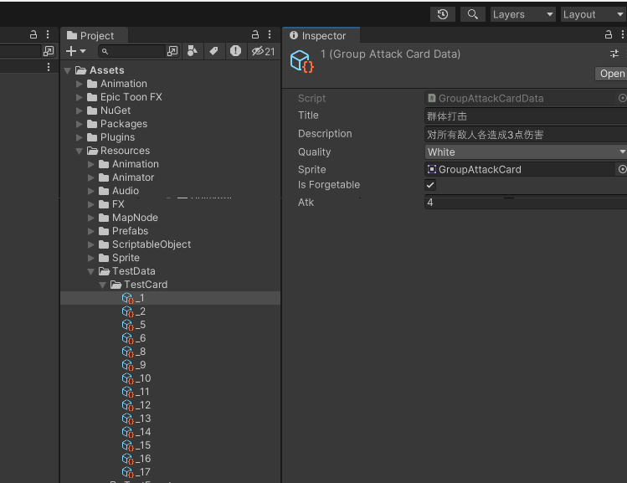This screenshot has width=627, height=483.
Task: Click the Open button in Inspector
Action: pos(611,74)
